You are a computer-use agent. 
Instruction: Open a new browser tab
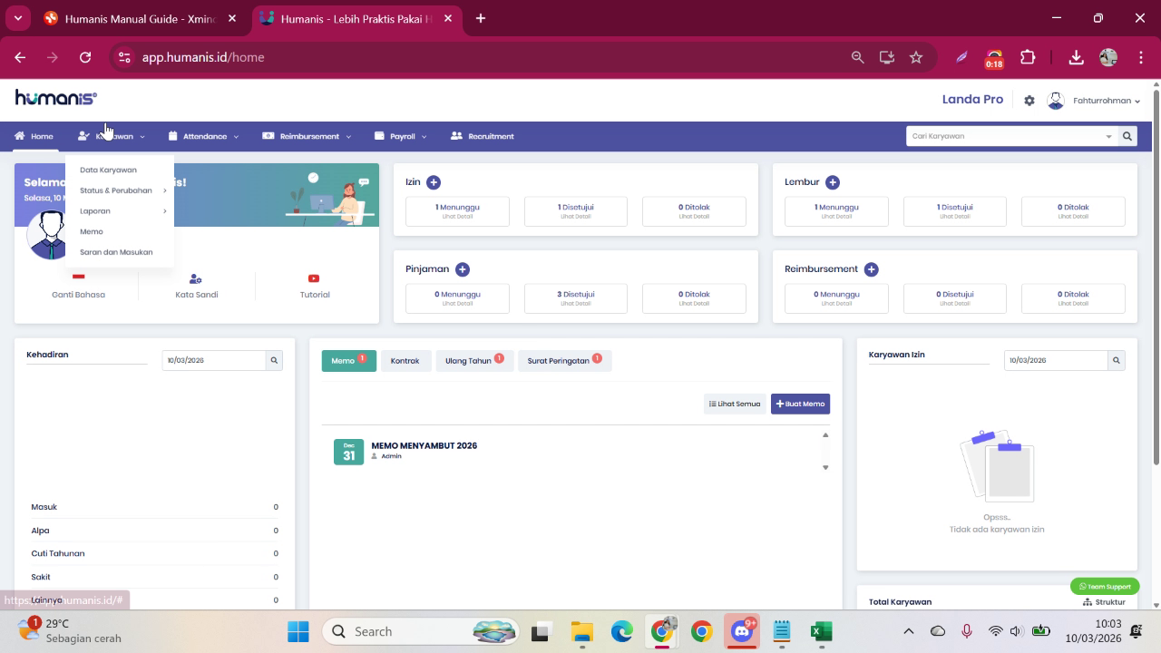pyautogui.click(x=481, y=18)
